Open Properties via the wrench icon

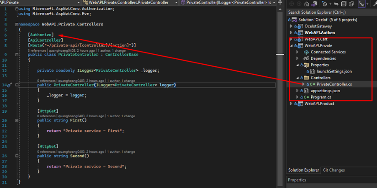(x=374, y=4)
